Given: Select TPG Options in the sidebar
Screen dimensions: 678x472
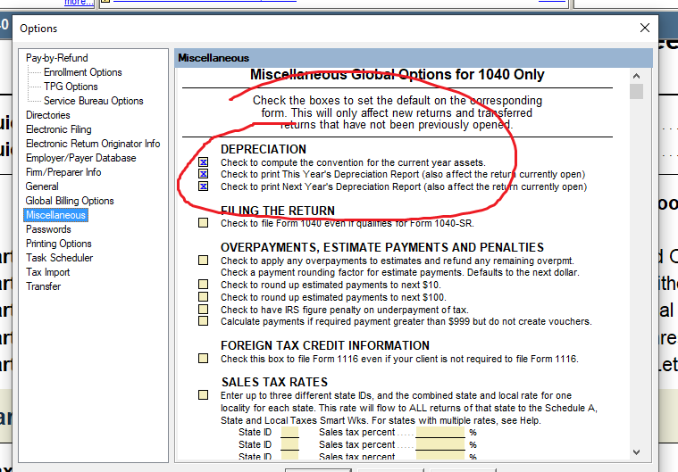Looking at the screenshot, I should coord(71,87).
